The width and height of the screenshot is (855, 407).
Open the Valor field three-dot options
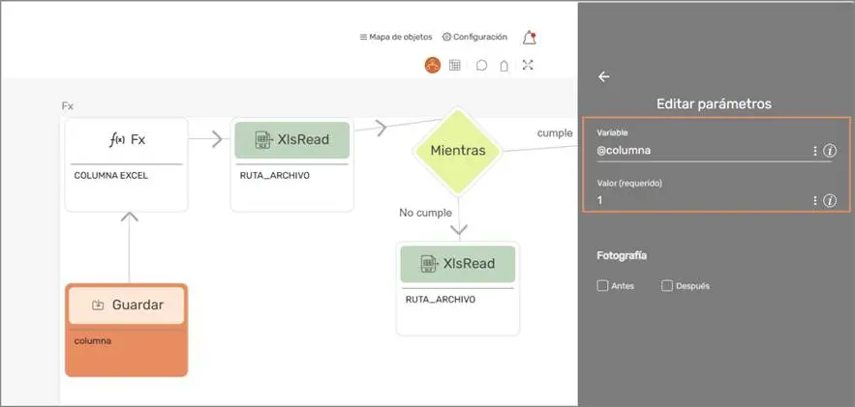click(815, 200)
